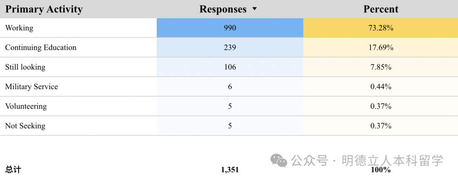Click the sort arrow next to Responses
Viewport: 458px width, 179px height.
(x=254, y=9)
